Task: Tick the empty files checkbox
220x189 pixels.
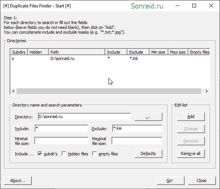Action: [x=94, y=153]
